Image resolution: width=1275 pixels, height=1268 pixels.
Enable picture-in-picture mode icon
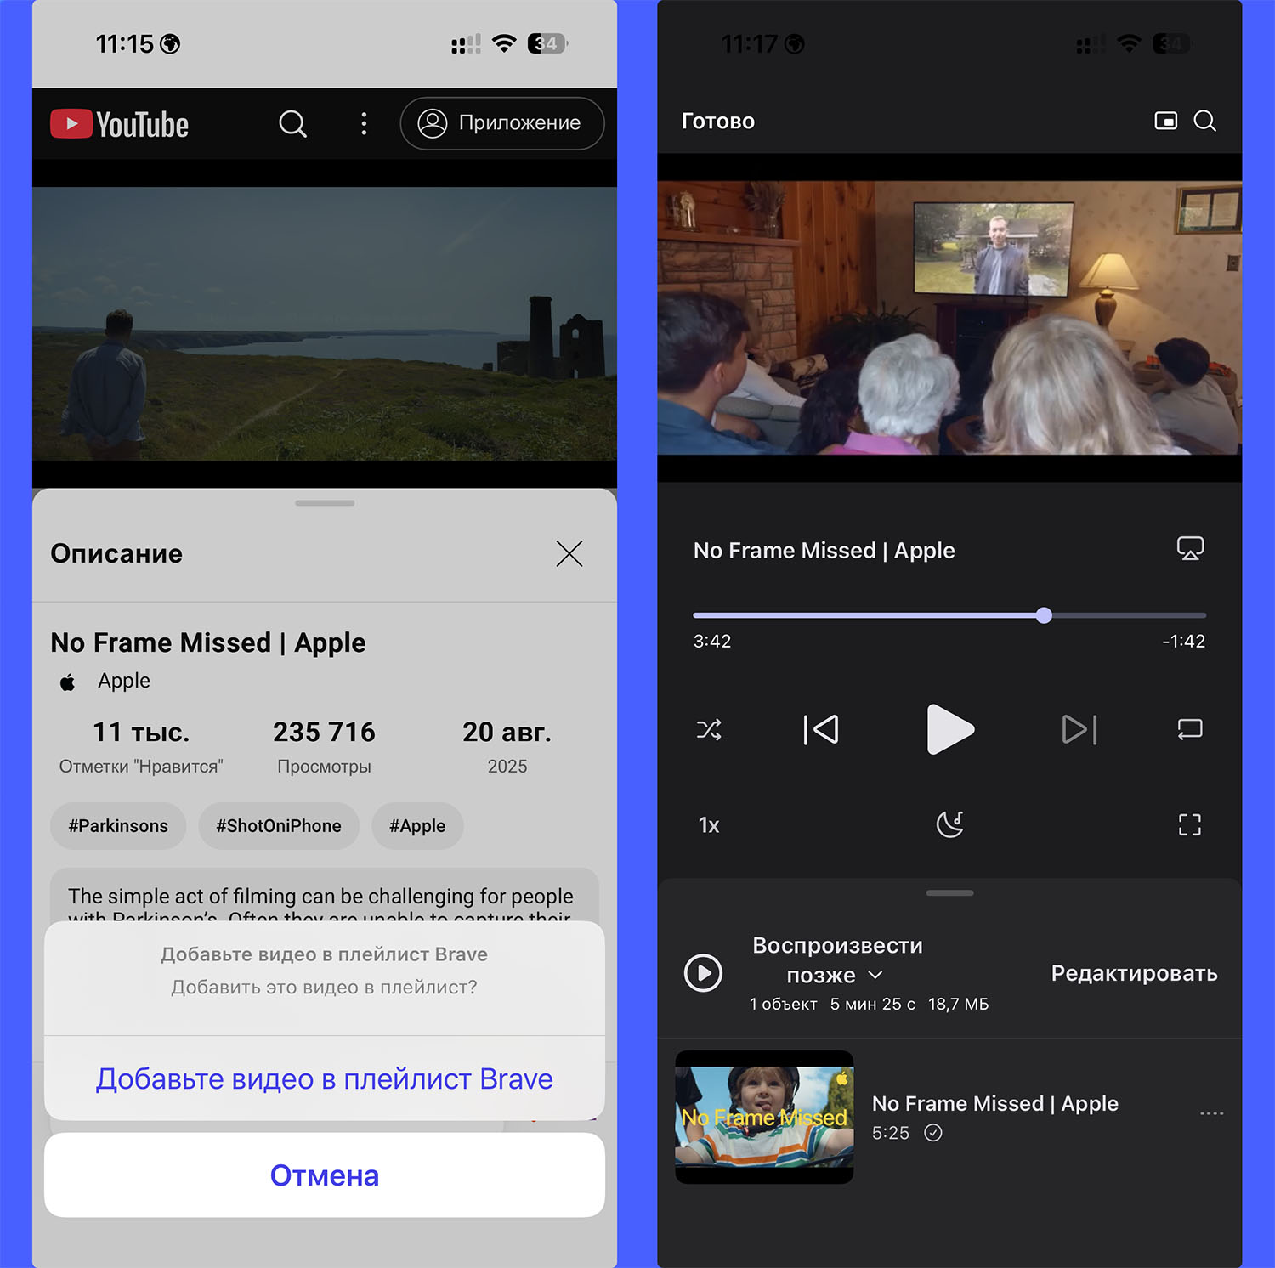[x=1165, y=121]
